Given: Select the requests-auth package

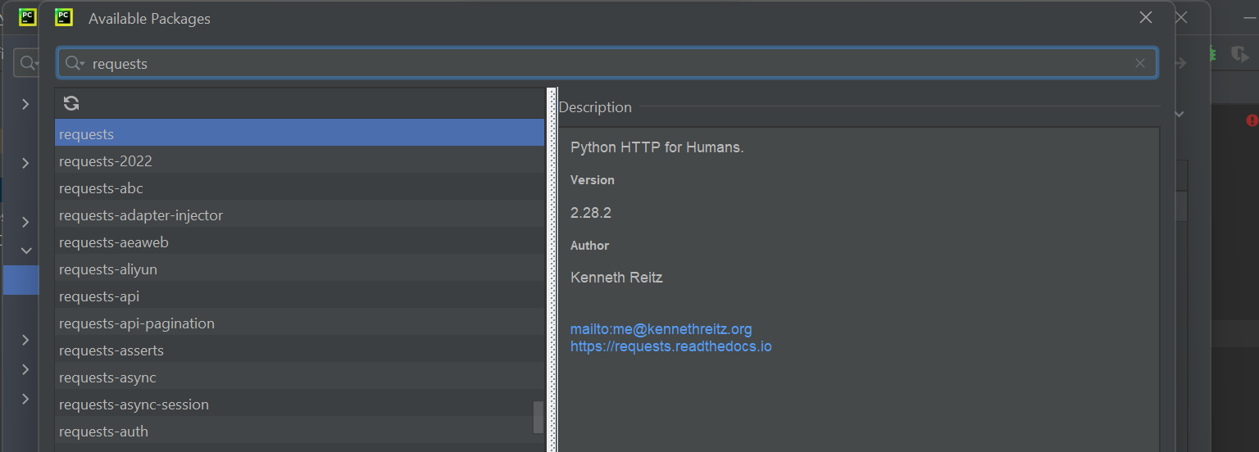Looking at the screenshot, I should 299,431.
